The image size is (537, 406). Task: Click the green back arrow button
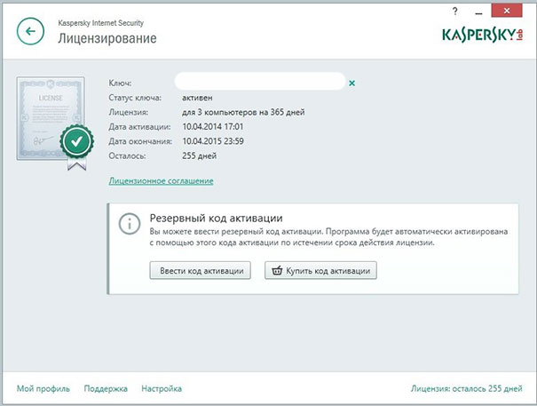click(x=31, y=32)
